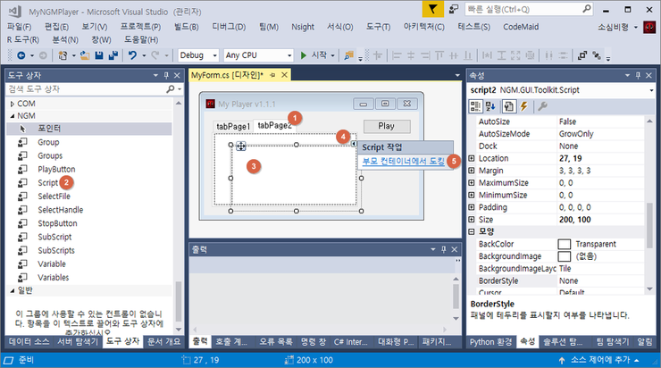
Task: Open the notifications flag icon
Action: click(x=433, y=9)
